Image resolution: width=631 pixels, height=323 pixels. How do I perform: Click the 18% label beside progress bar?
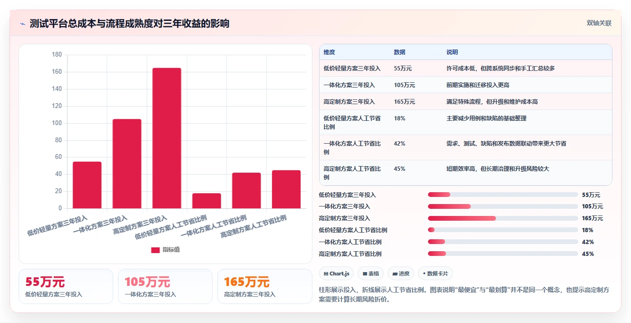click(587, 230)
